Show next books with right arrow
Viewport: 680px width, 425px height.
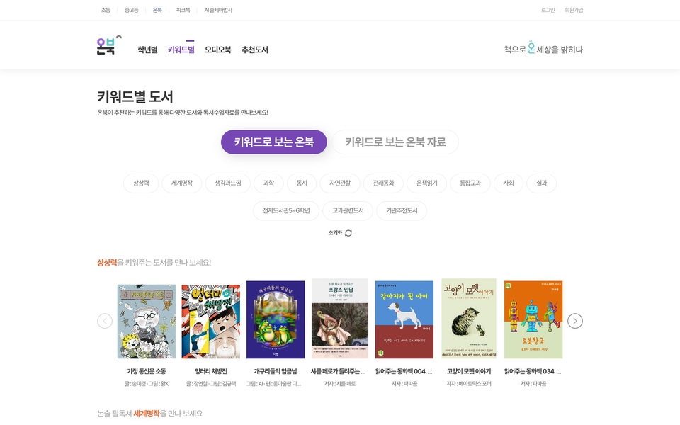[x=575, y=321]
